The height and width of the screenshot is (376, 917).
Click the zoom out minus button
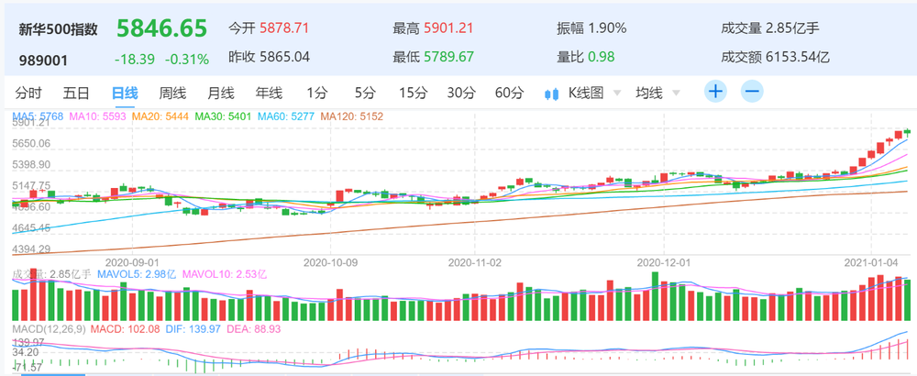752,92
